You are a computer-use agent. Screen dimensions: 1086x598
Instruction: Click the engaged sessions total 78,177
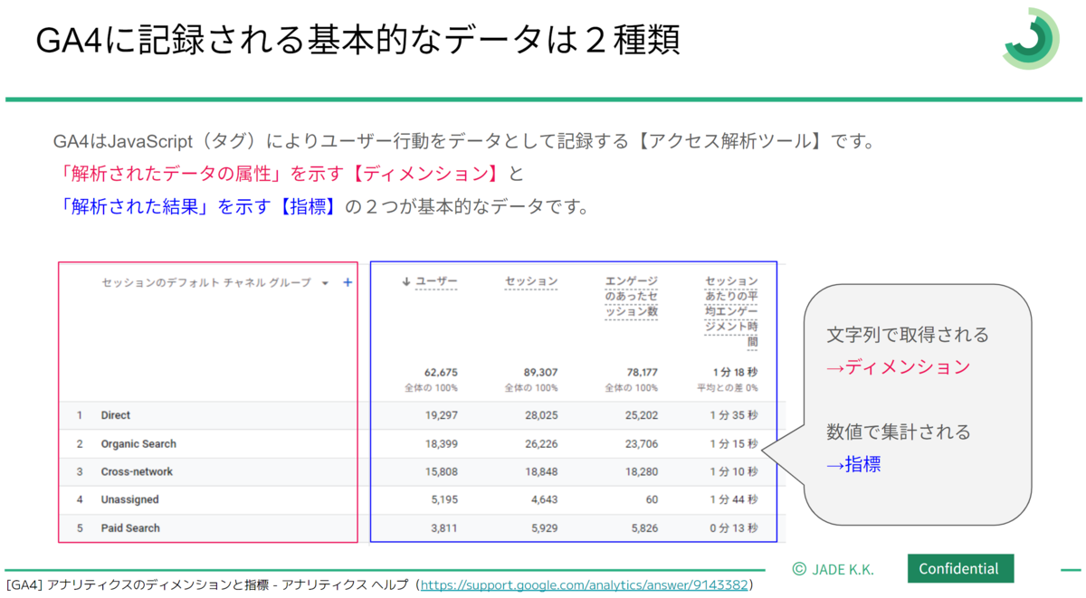point(641,372)
